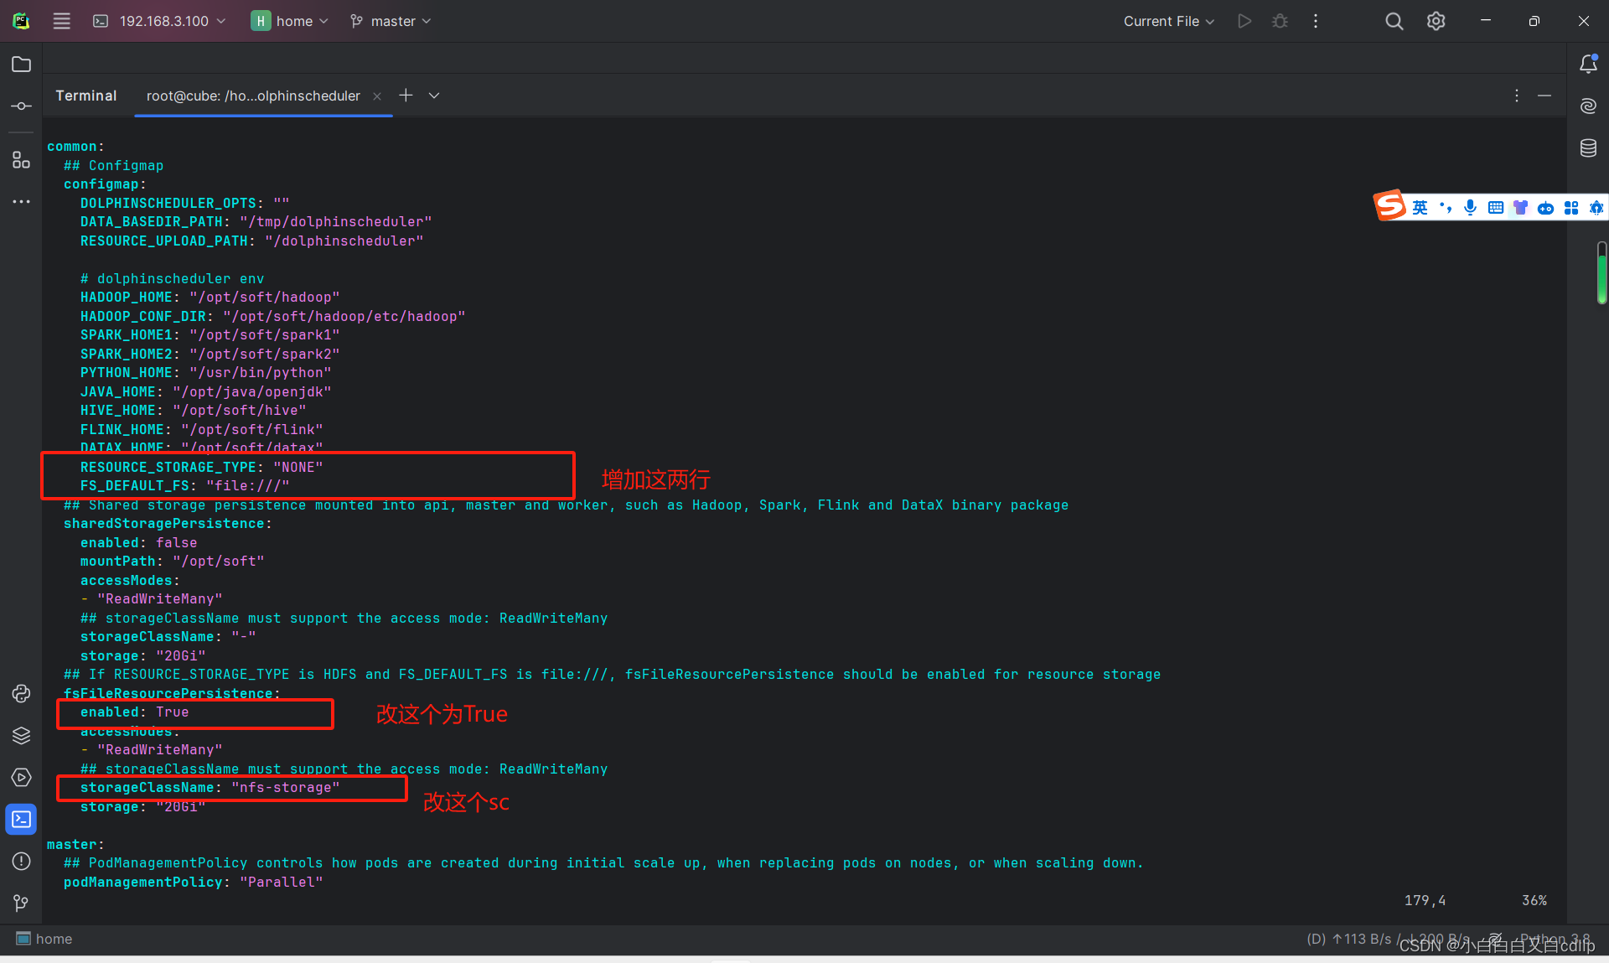Viewport: 1609px width, 963px height.
Task: Click the Notifications bell icon
Action: pyautogui.click(x=1587, y=63)
